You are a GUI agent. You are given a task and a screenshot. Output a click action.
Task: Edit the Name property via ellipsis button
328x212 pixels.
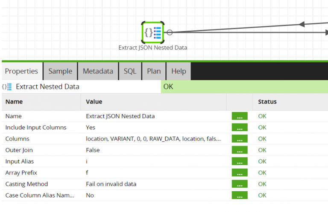point(240,116)
